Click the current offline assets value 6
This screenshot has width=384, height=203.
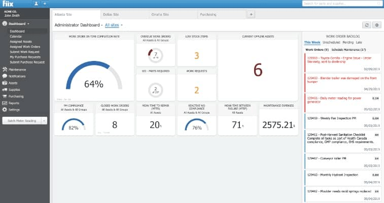coord(258,70)
